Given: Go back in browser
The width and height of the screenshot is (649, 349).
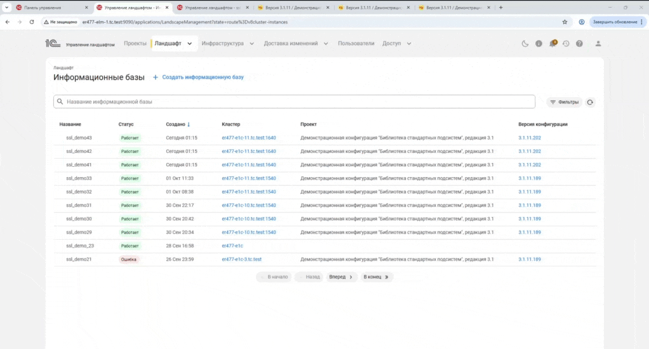Looking at the screenshot, I should [x=8, y=22].
